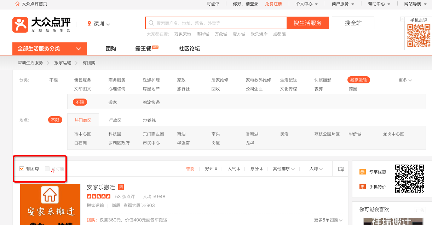Click the five-star rating of 安家乐搬迁
432x225 pixels.
tap(99, 196)
